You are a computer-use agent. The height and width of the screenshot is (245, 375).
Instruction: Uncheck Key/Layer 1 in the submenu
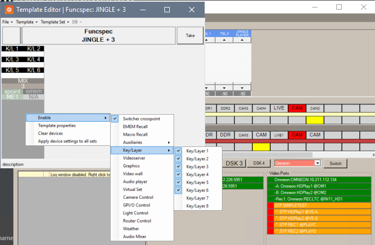tap(197, 152)
